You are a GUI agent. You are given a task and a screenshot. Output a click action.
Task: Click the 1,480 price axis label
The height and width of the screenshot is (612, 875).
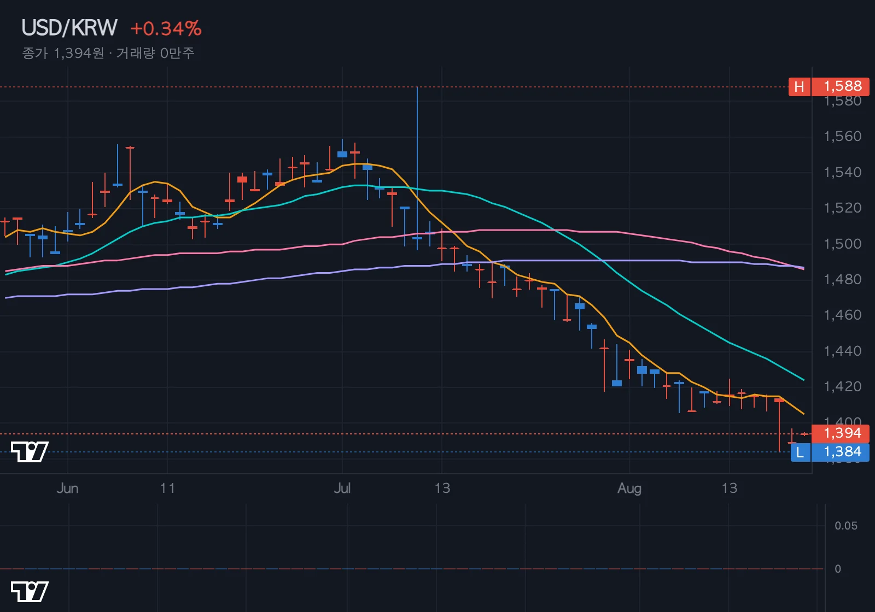click(842, 279)
